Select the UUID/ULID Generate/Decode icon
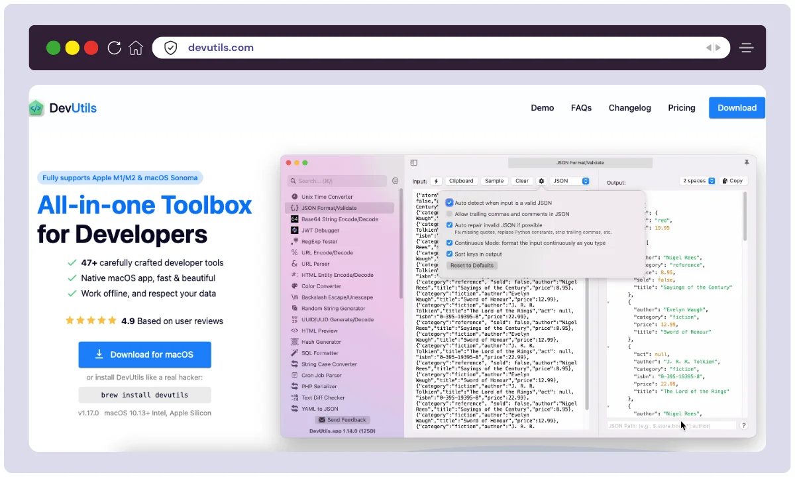Image resolution: width=795 pixels, height=477 pixels. tap(295, 319)
